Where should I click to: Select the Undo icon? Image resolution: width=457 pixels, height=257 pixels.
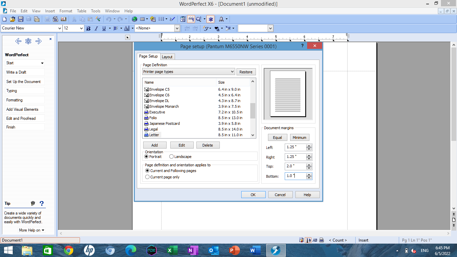[108, 19]
